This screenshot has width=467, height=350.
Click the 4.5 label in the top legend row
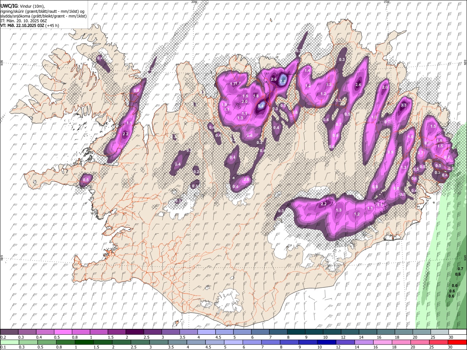tap(219, 337)
